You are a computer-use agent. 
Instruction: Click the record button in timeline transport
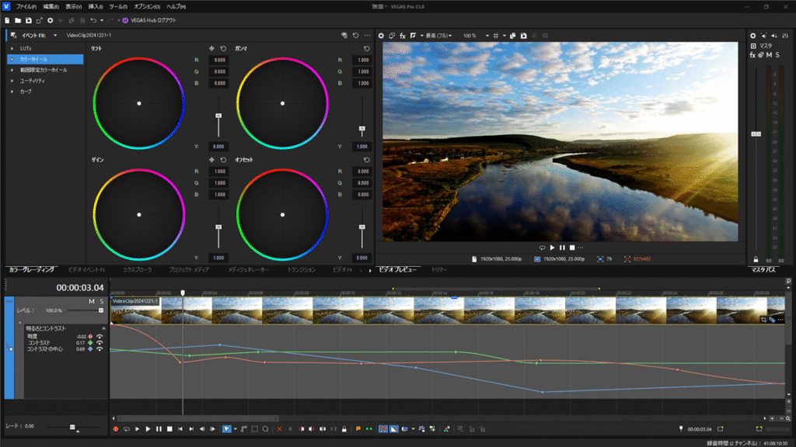tap(115, 428)
